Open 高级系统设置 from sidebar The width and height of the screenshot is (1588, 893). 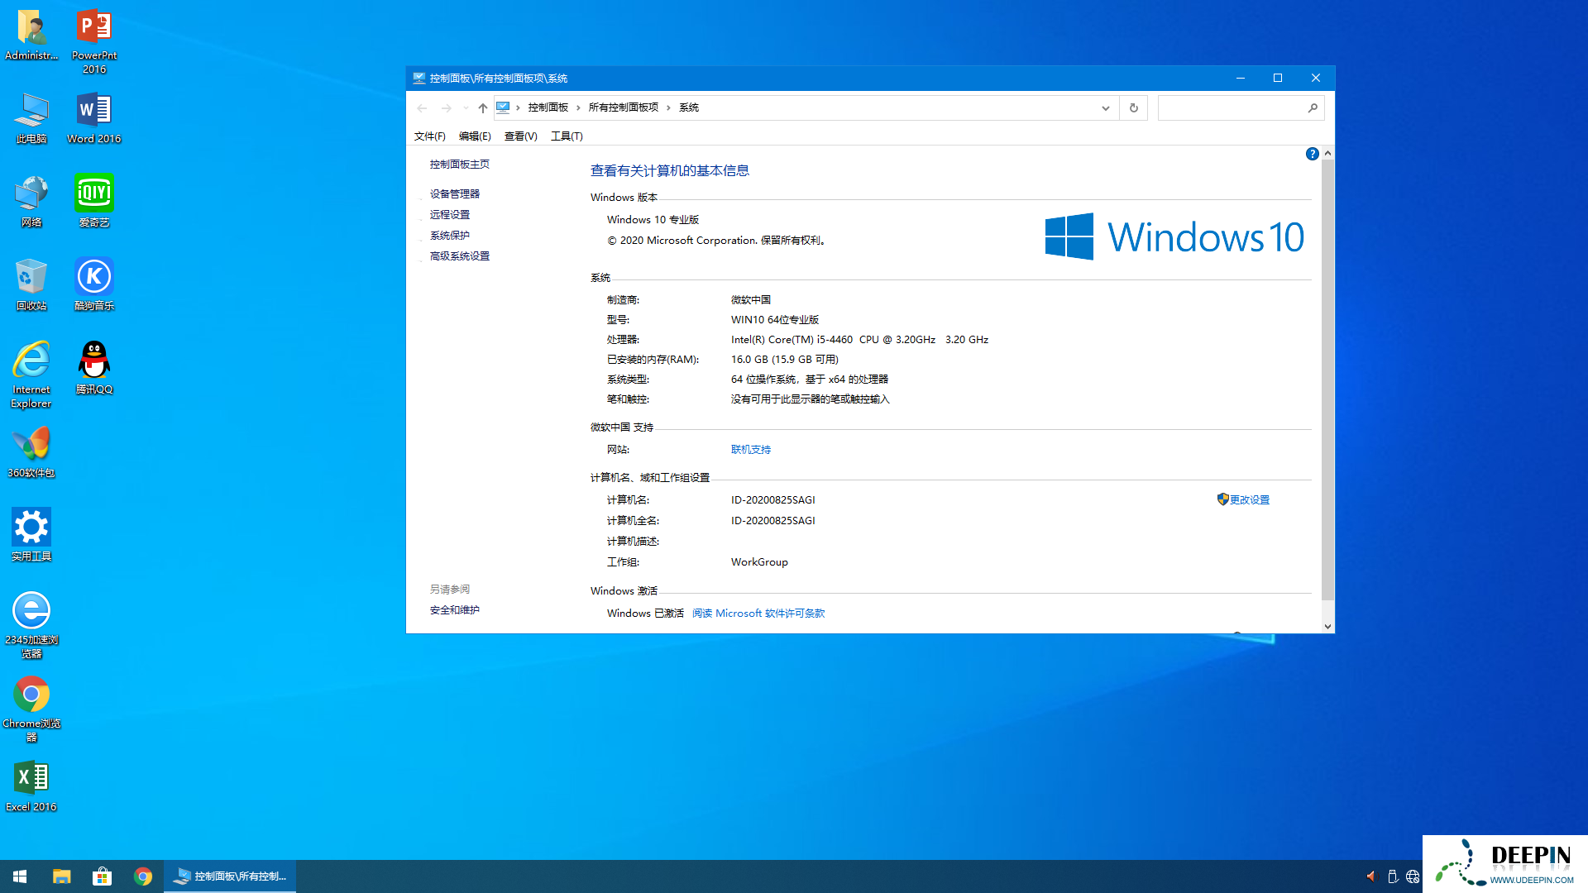pos(460,256)
